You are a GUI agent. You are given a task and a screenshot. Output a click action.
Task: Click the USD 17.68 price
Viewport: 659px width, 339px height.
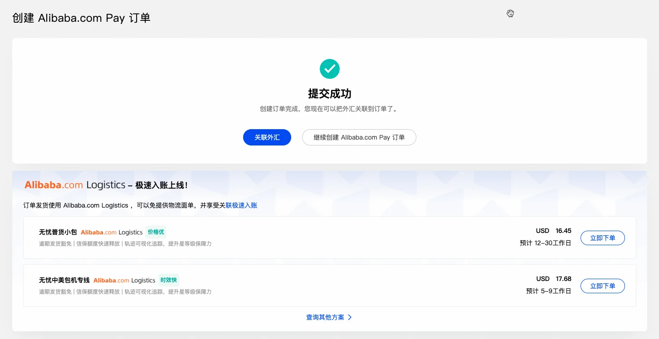pos(554,279)
